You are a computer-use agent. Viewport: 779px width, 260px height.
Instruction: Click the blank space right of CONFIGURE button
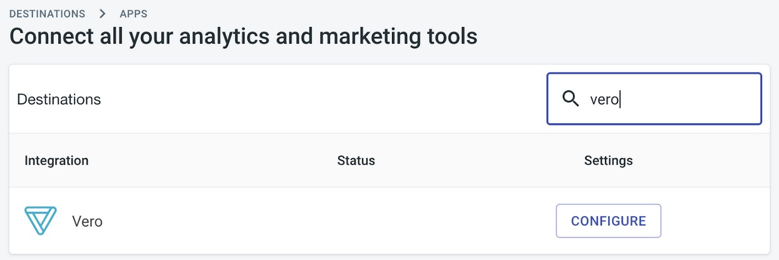pyautogui.click(x=714, y=221)
